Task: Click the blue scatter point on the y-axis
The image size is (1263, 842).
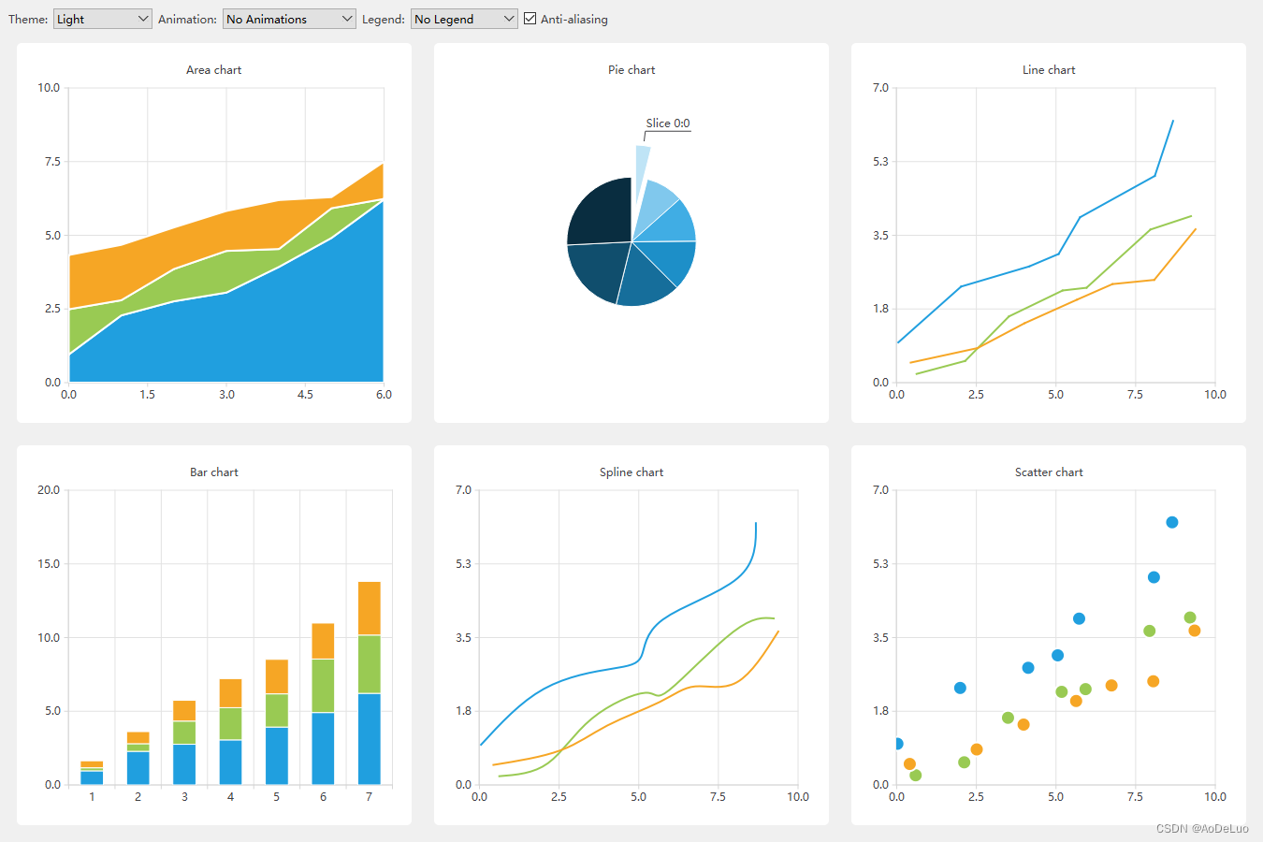Action: tap(898, 744)
